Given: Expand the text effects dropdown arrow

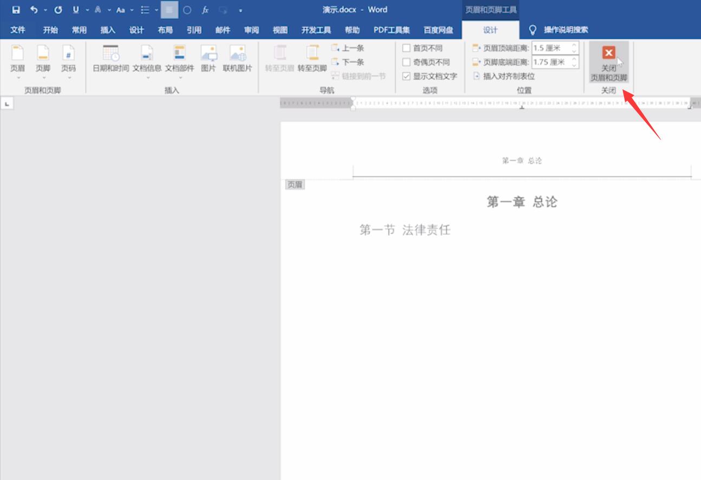Looking at the screenshot, I should coord(109,10).
